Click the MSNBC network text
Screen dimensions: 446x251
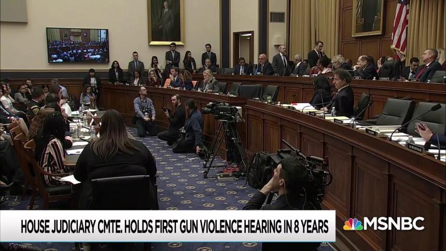394,224
